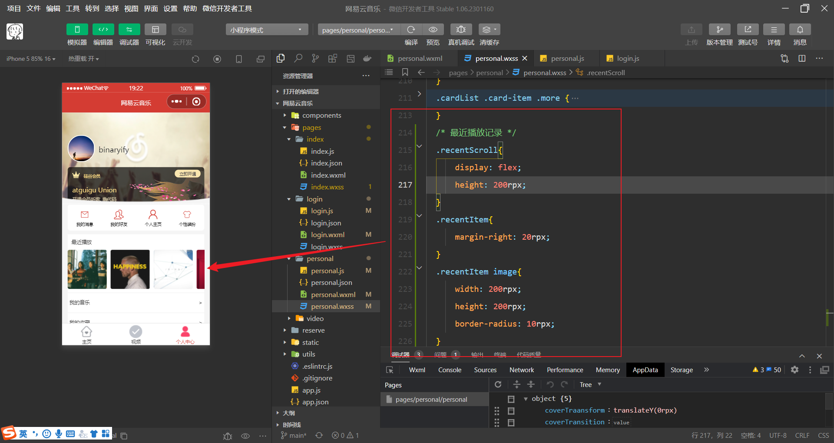Image resolution: width=834 pixels, height=443 pixels.
Task: Click the messages bell icon
Action: point(800,30)
